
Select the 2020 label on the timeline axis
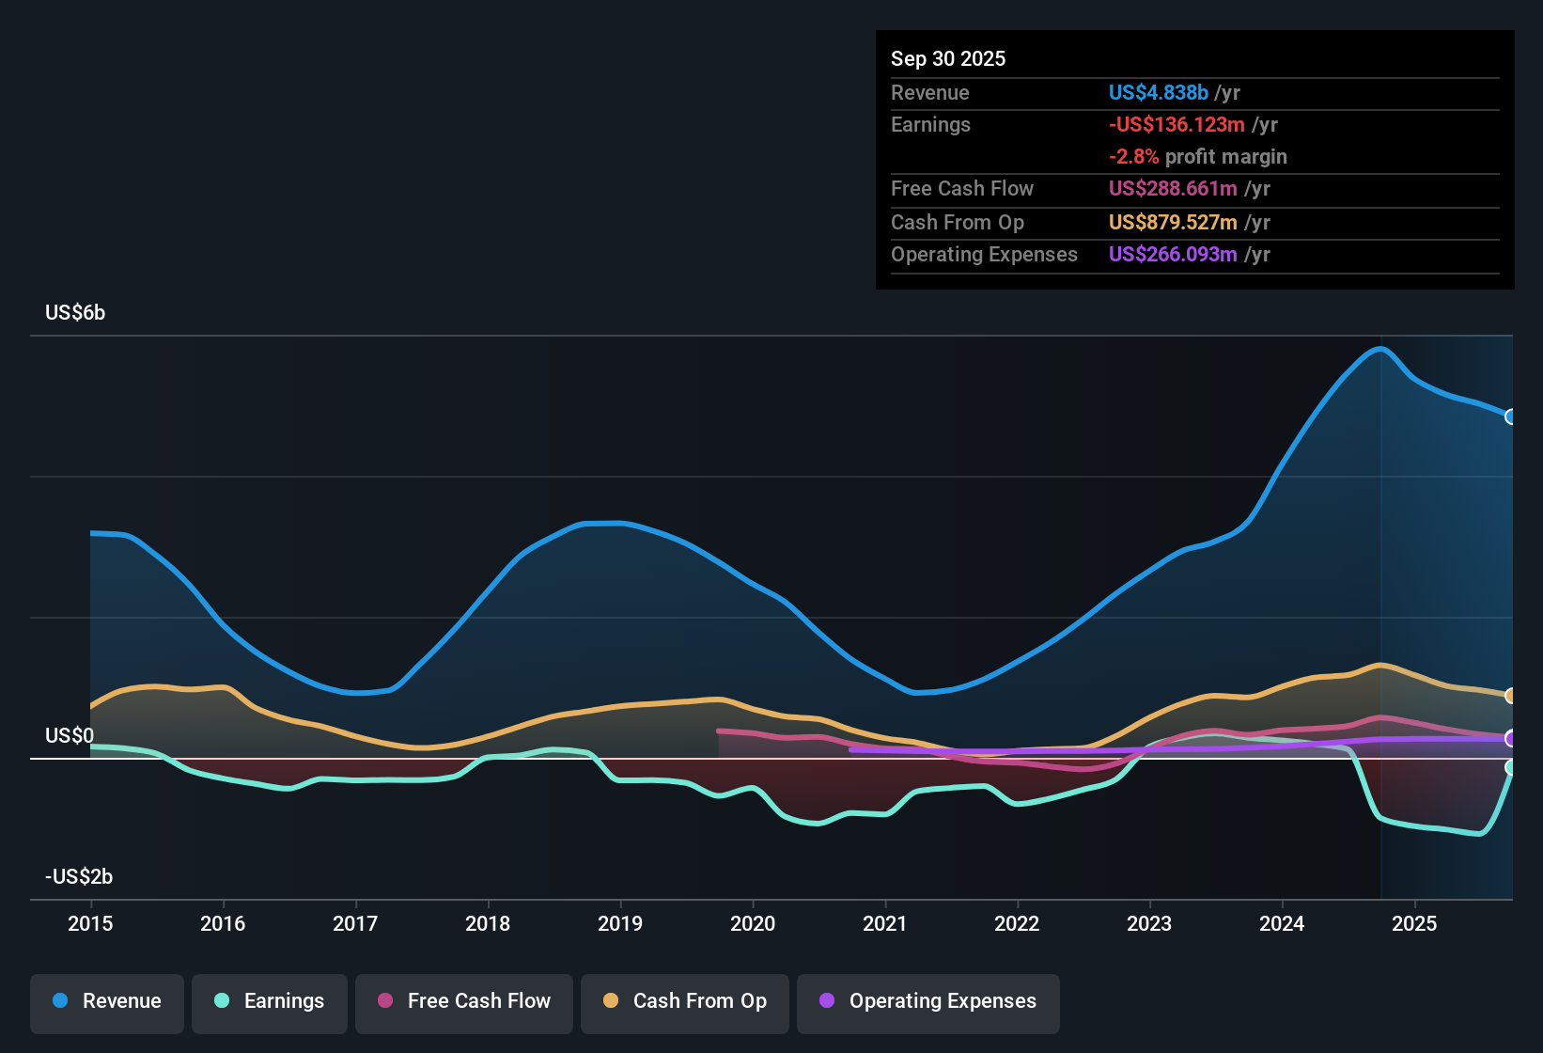pos(753,924)
